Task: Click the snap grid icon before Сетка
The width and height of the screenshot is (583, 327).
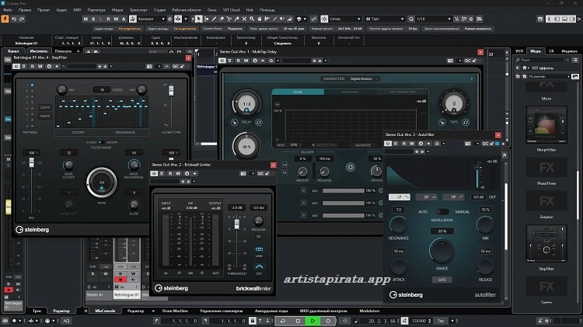Action: click(324, 19)
